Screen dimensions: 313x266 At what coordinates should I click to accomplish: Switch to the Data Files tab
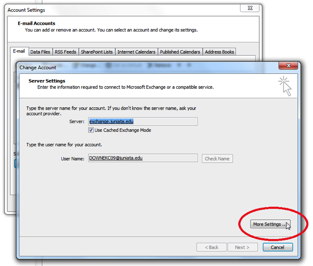tap(40, 52)
